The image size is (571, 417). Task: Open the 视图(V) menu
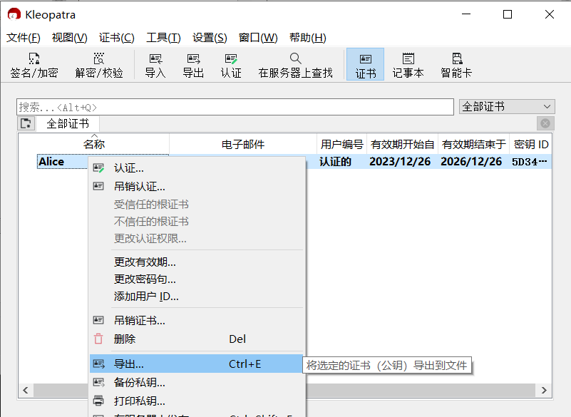point(70,38)
